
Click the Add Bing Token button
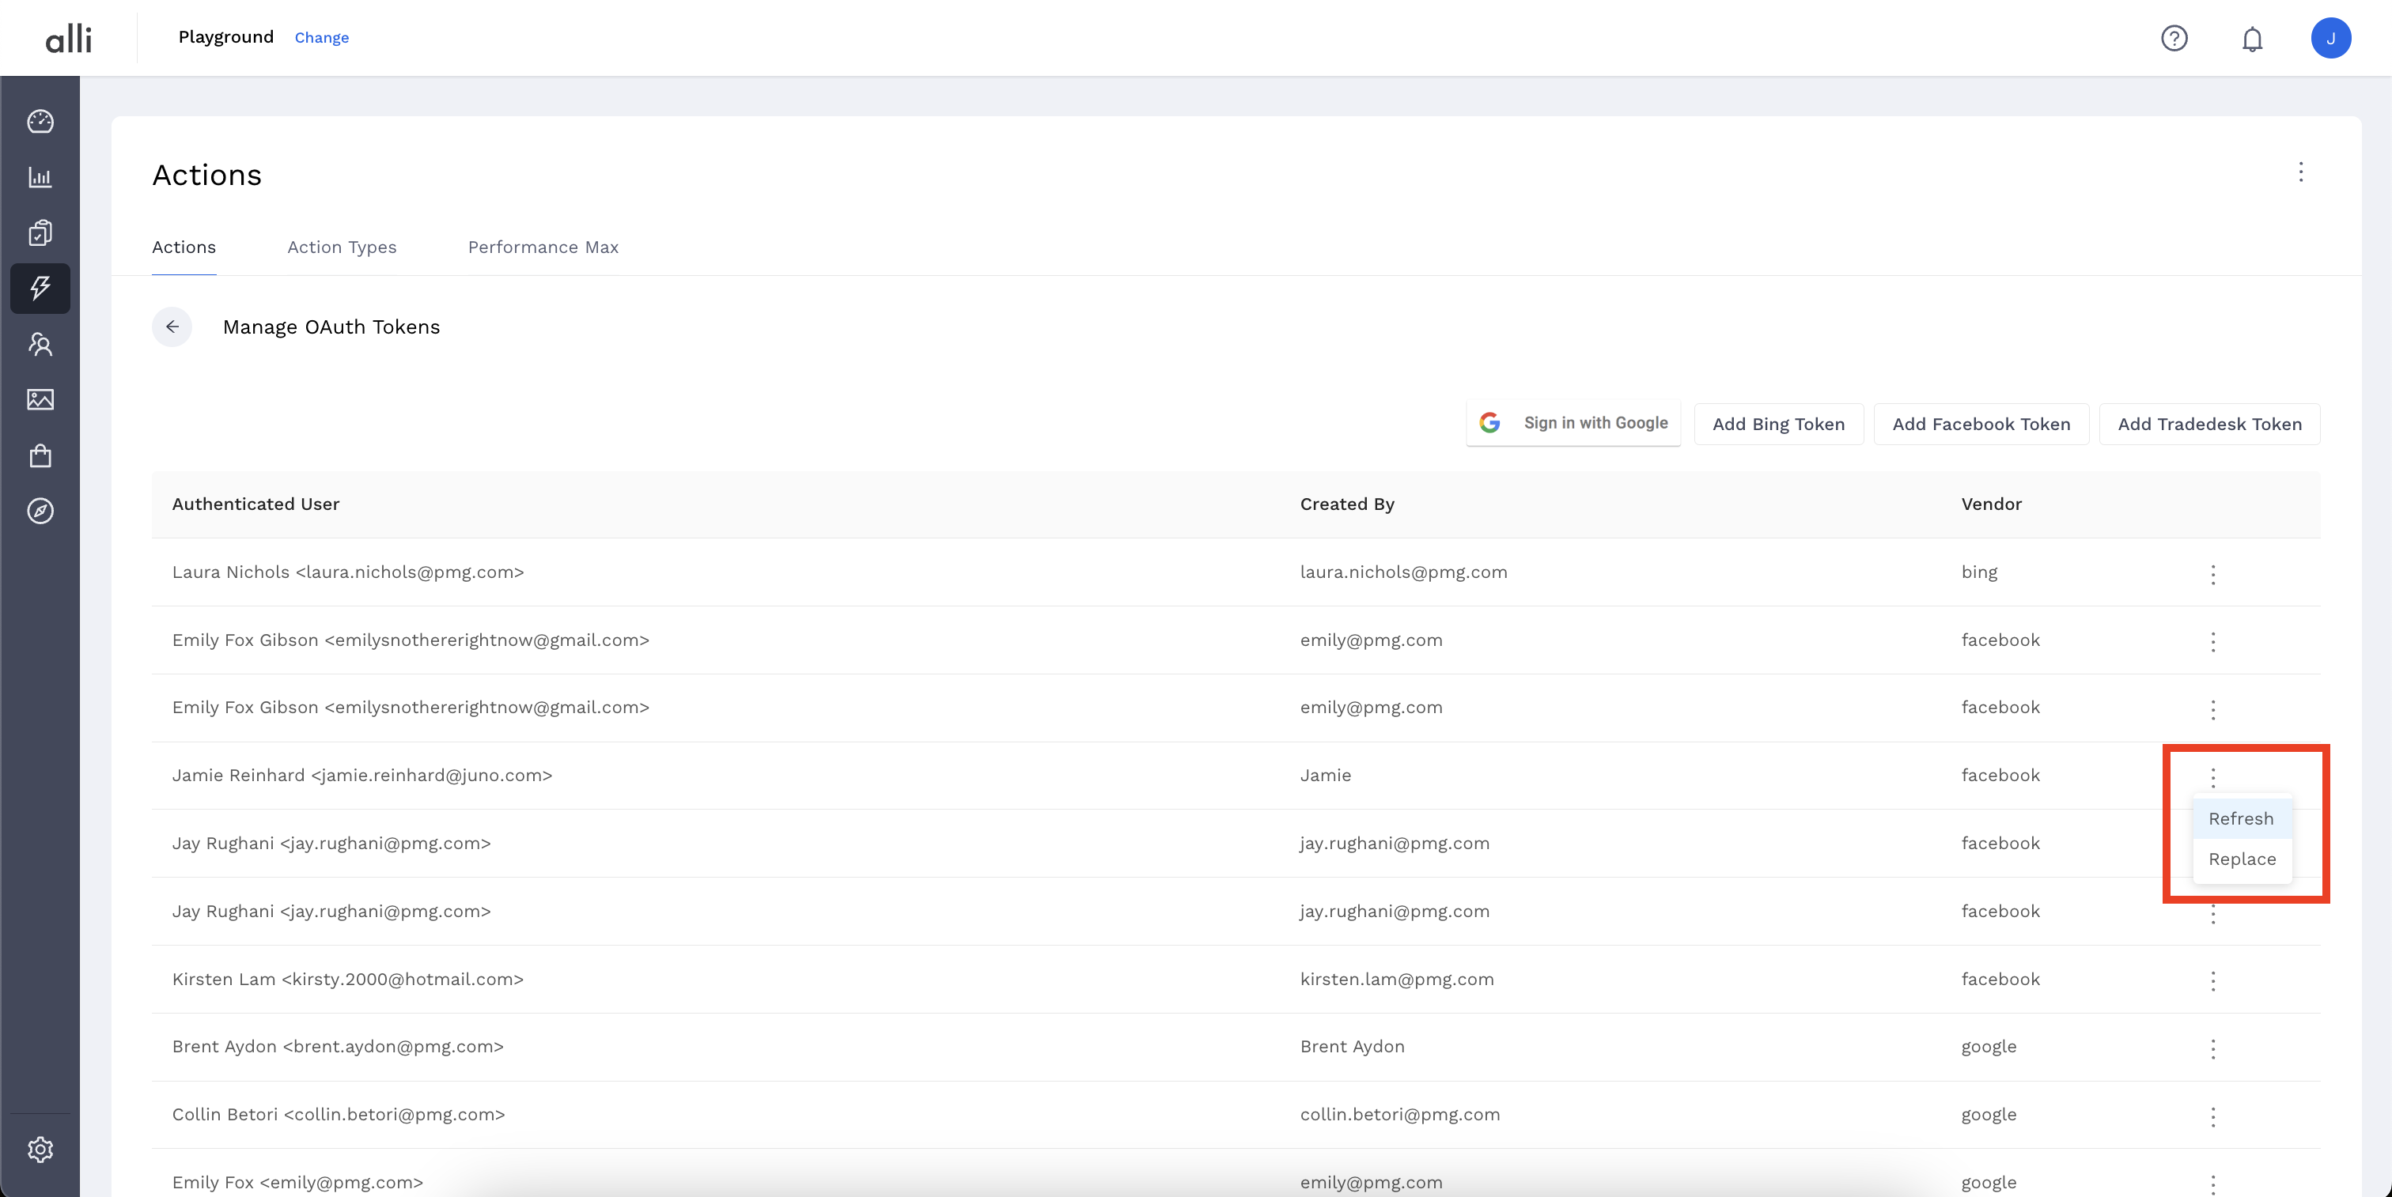click(x=1778, y=424)
